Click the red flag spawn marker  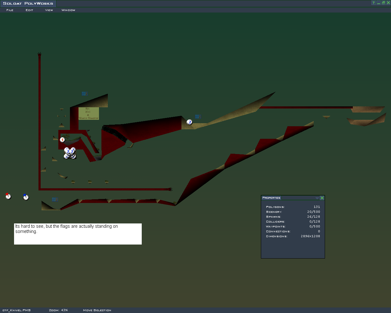[x=8, y=196]
